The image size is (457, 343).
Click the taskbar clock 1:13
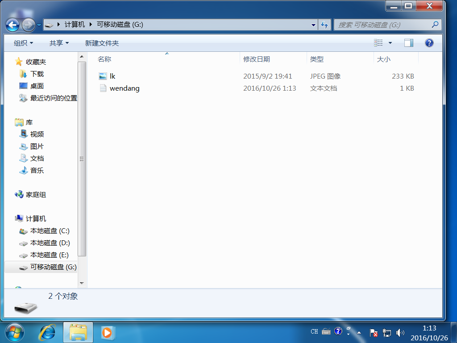(429, 328)
